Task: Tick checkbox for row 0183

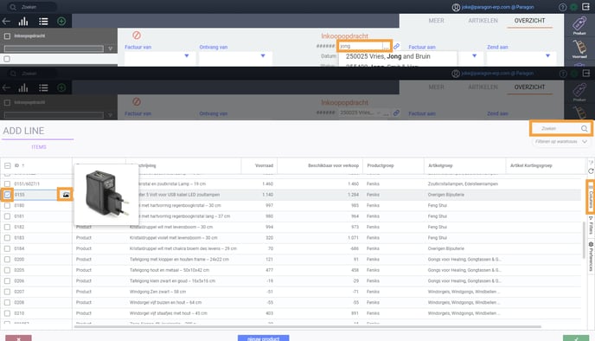Action: tap(7, 238)
